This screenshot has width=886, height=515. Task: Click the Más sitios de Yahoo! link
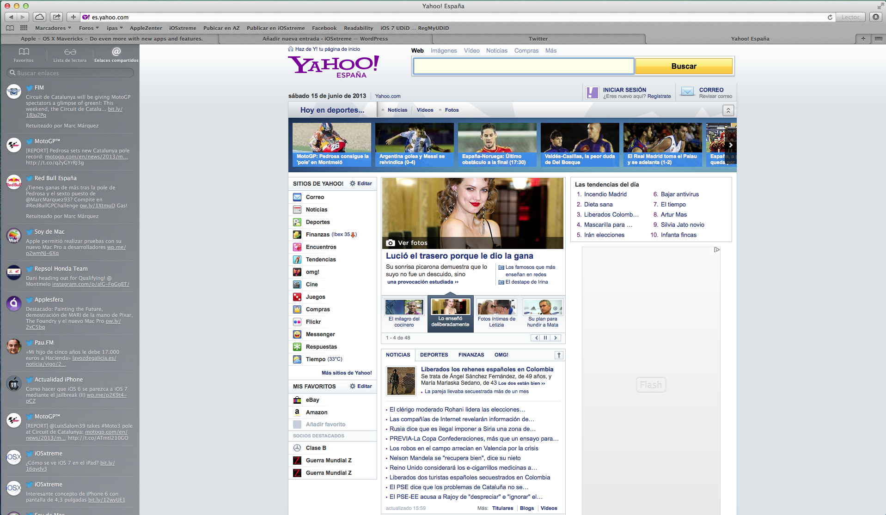(x=347, y=373)
